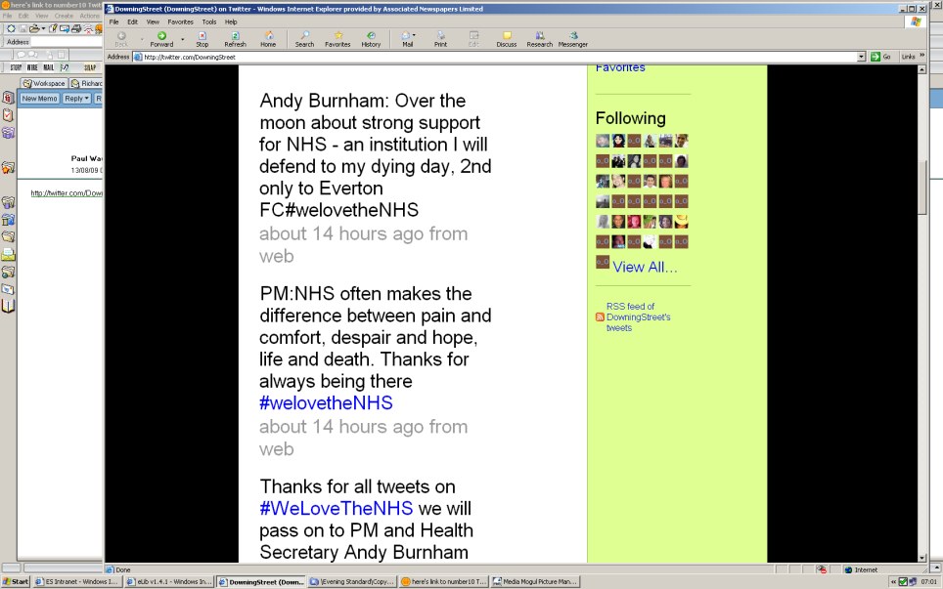The height and width of the screenshot is (589, 943).
Task: Expand the Links toolbar chevron
Action: point(921,57)
